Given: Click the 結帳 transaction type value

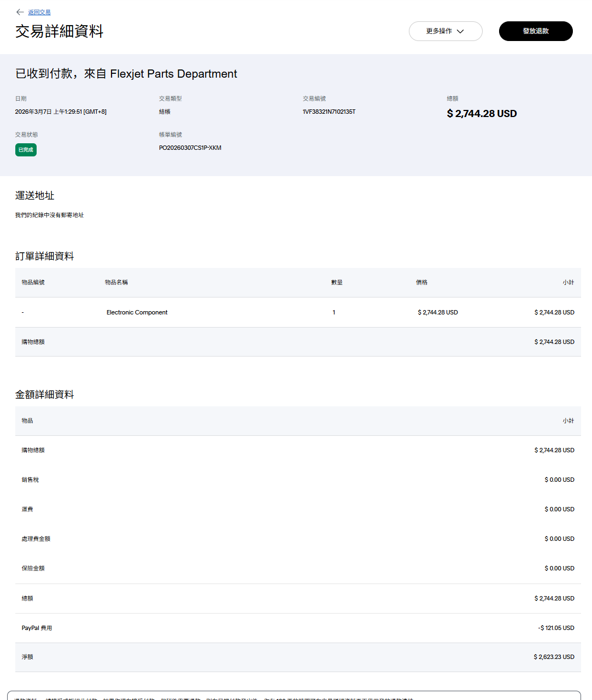Looking at the screenshot, I should [165, 112].
